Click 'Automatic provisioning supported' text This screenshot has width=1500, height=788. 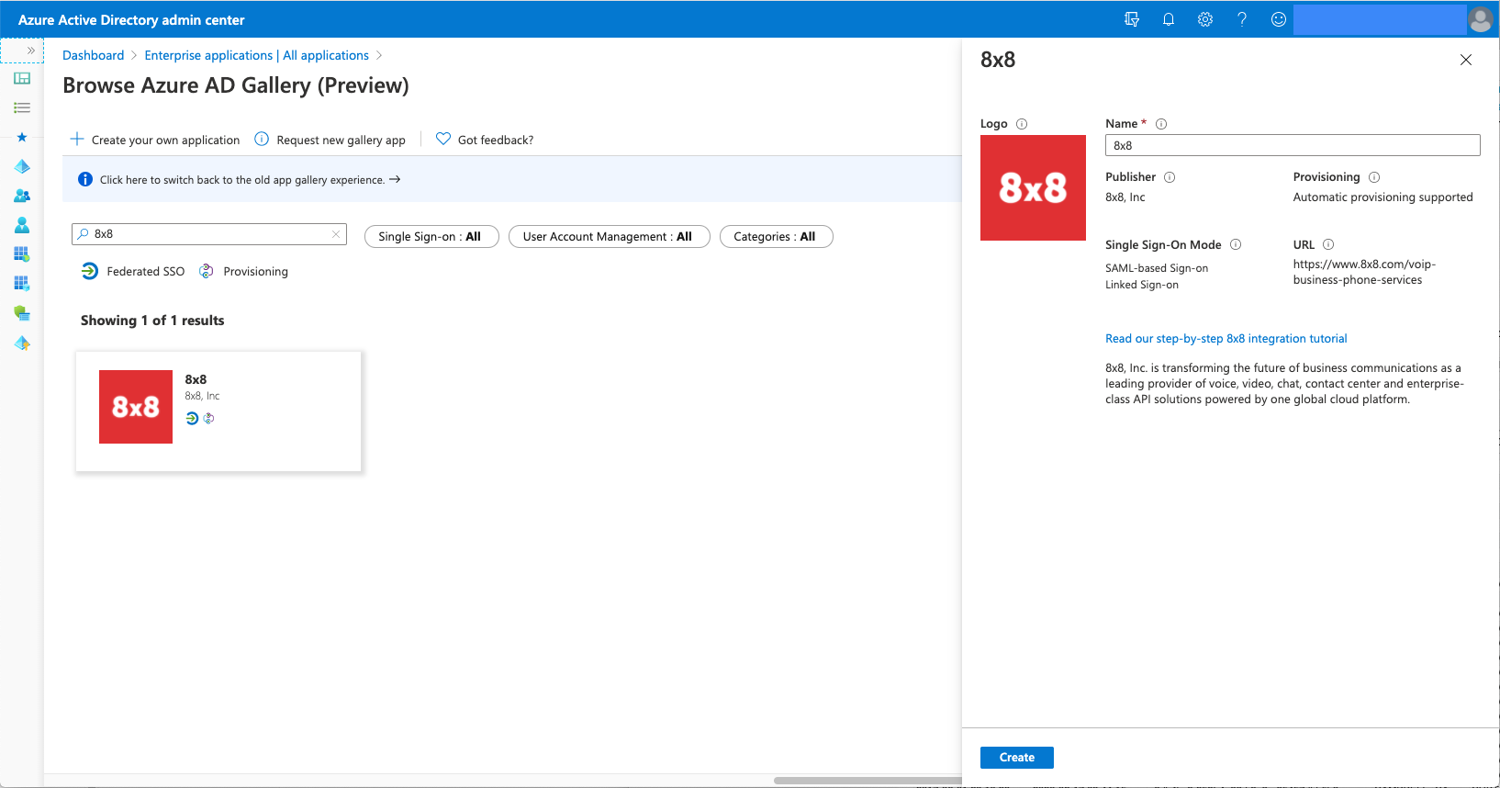point(1382,197)
